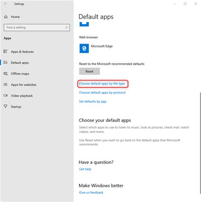Select the Apps & features list icon
The width and height of the screenshot is (201, 202).
[x=6, y=51]
